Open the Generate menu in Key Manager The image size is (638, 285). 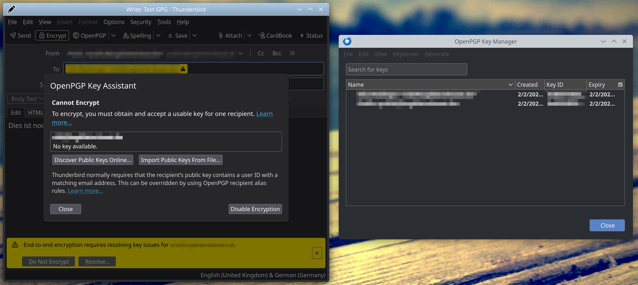click(437, 54)
